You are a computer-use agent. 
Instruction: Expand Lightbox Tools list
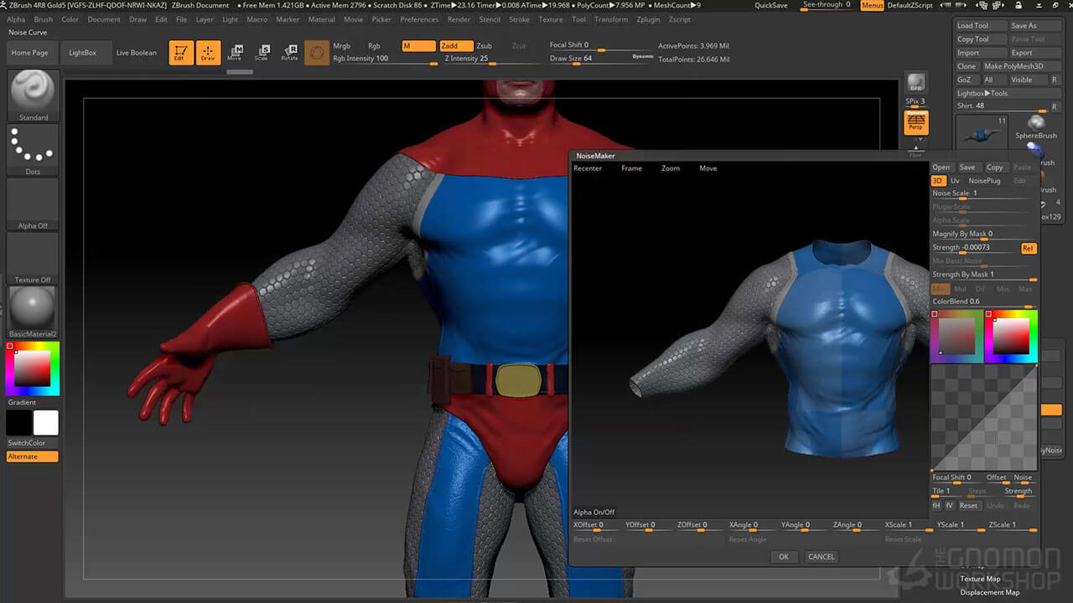[x=982, y=93]
